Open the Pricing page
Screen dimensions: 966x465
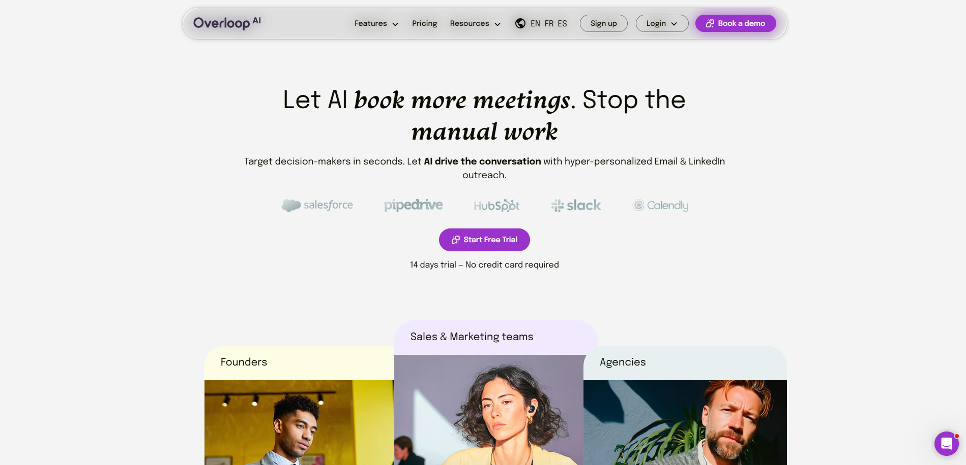point(424,23)
